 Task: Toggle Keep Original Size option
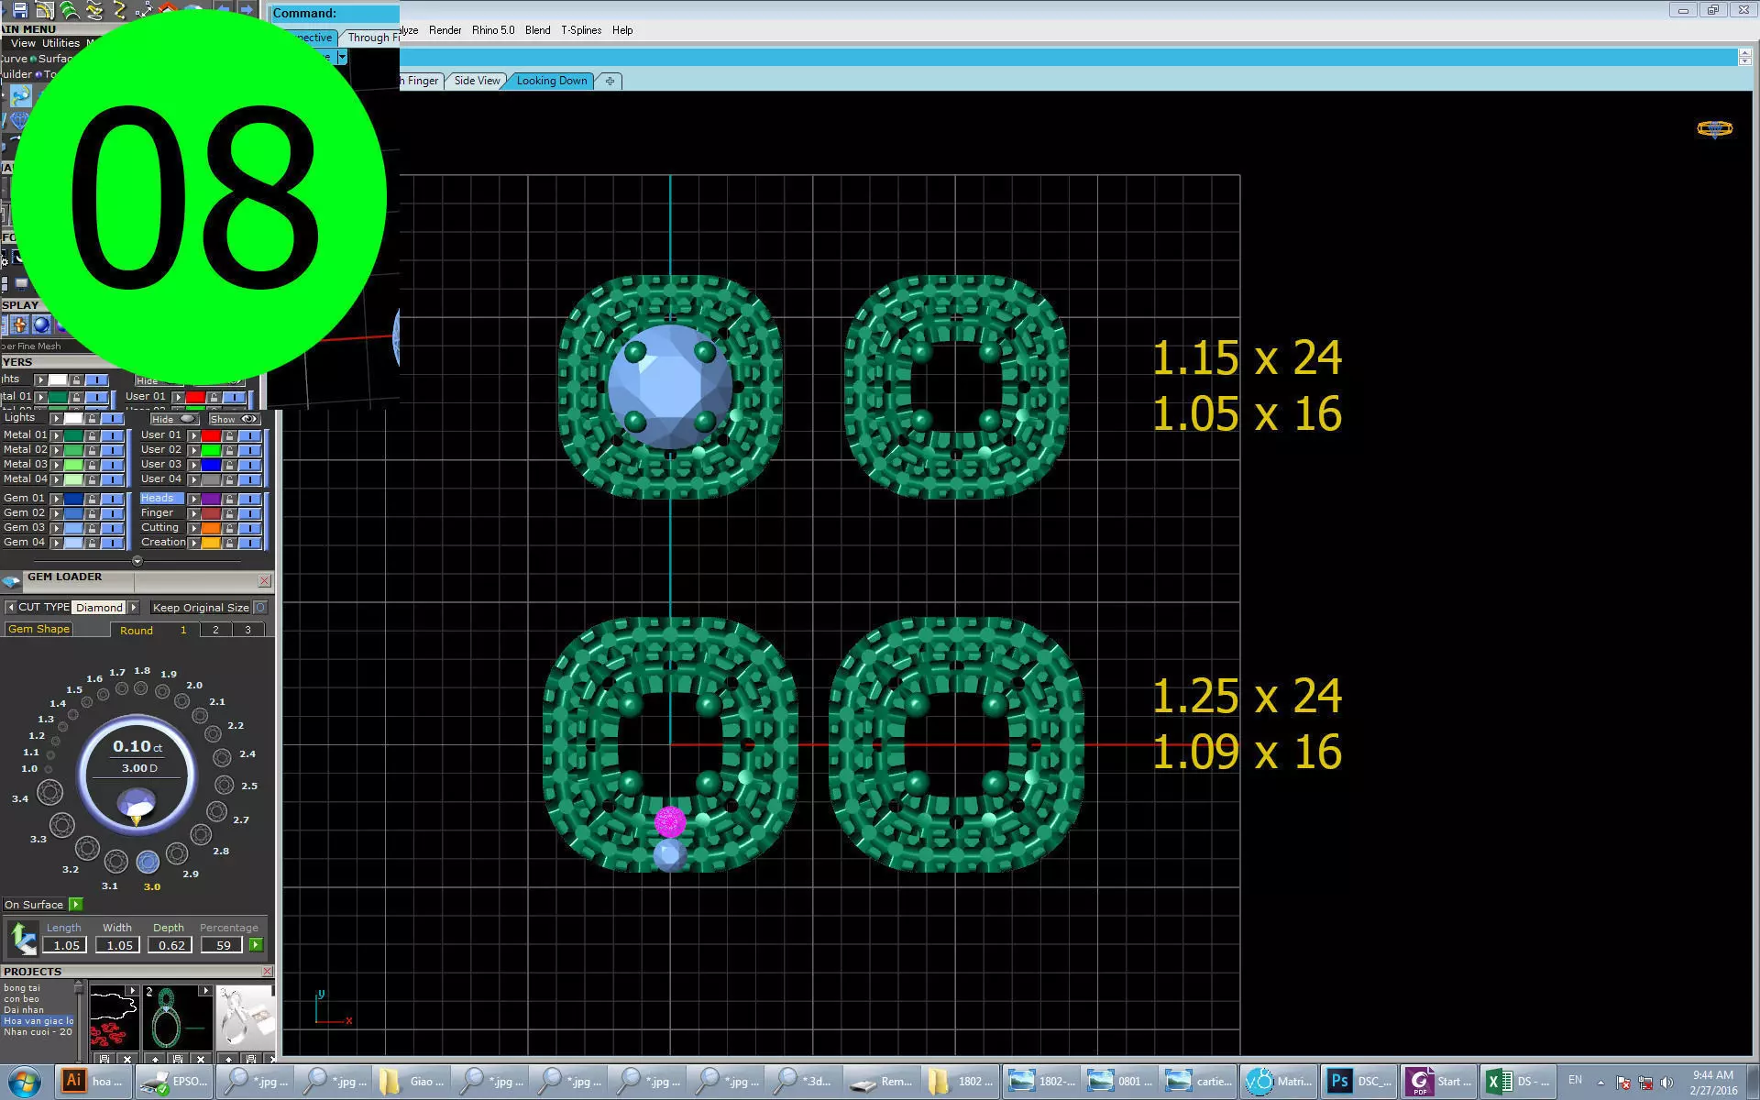(260, 608)
